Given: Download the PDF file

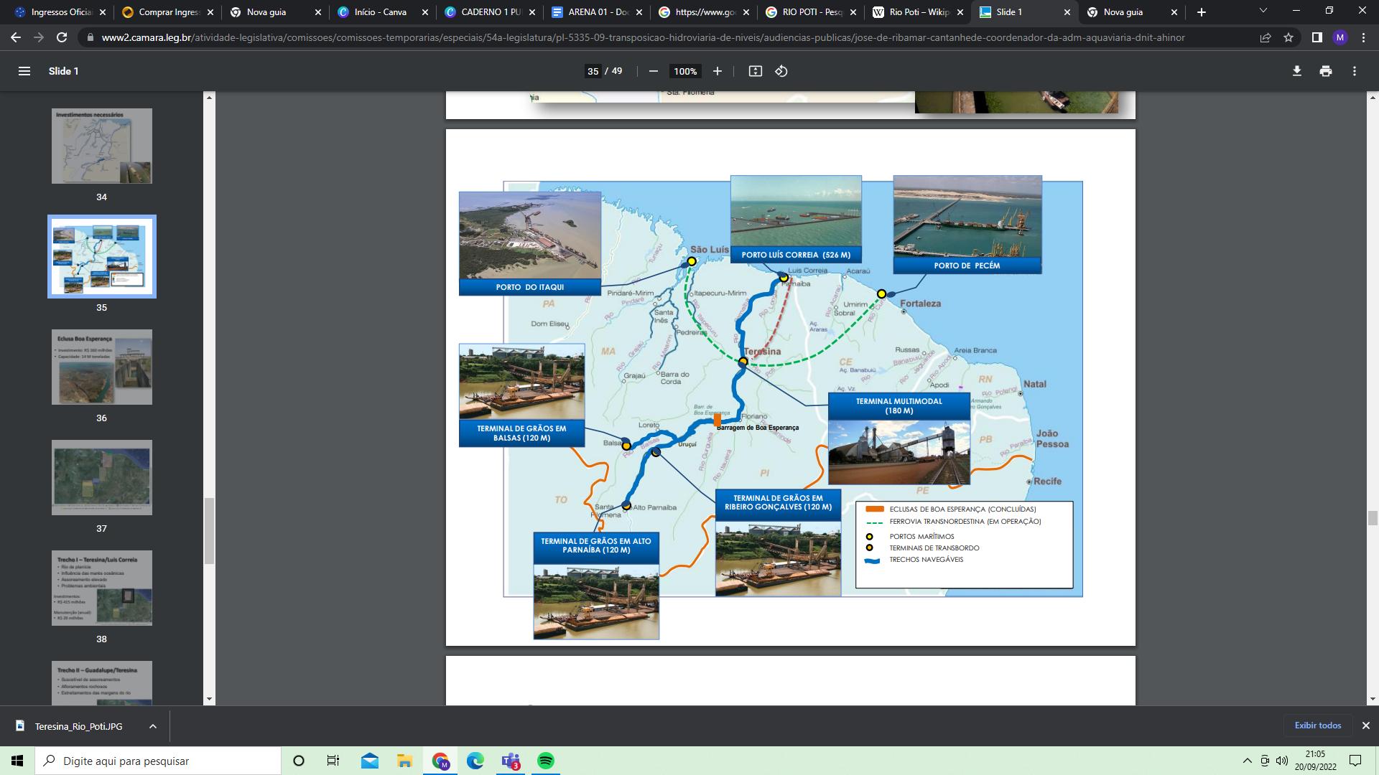Looking at the screenshot, I should tap(1296, 71).
